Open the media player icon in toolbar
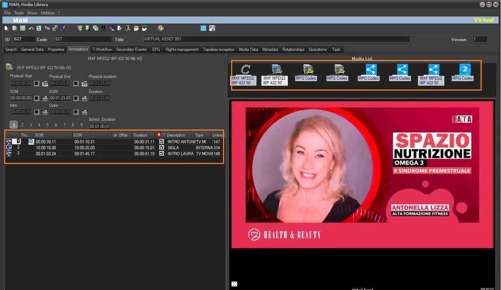 click(160, 28)
